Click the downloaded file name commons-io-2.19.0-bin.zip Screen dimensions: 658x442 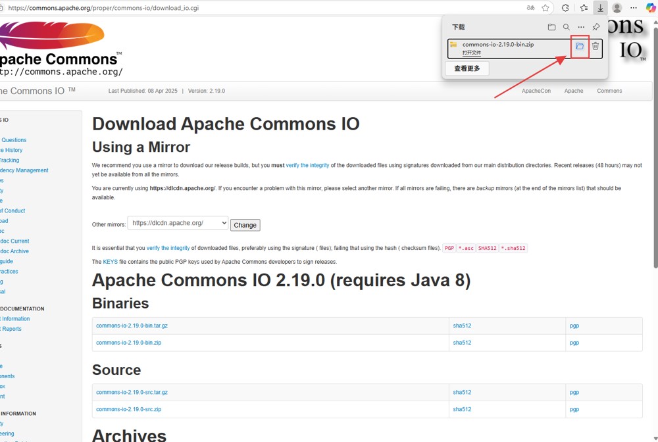tap(498, 45)
